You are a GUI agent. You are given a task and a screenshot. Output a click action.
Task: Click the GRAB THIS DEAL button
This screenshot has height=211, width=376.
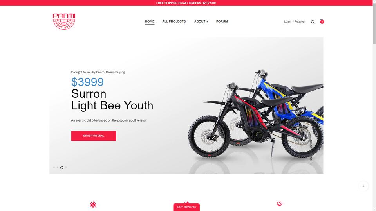pyautogui.click(x=94, y=136)
